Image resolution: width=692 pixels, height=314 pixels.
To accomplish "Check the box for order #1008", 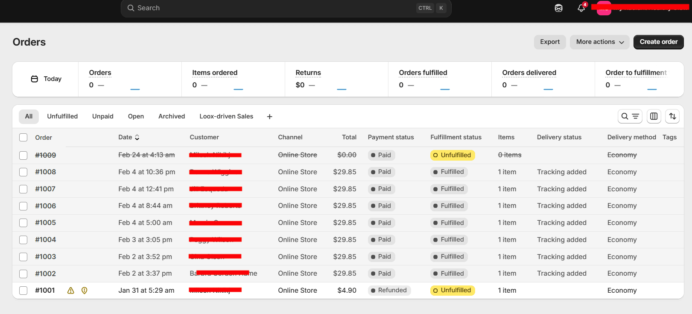I will pos(23,172).
